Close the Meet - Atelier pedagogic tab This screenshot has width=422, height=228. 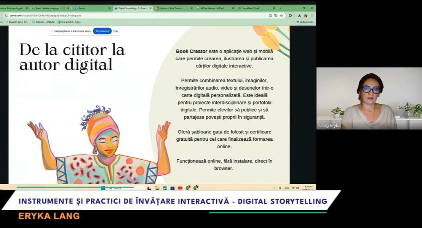(x=68, y=8)
